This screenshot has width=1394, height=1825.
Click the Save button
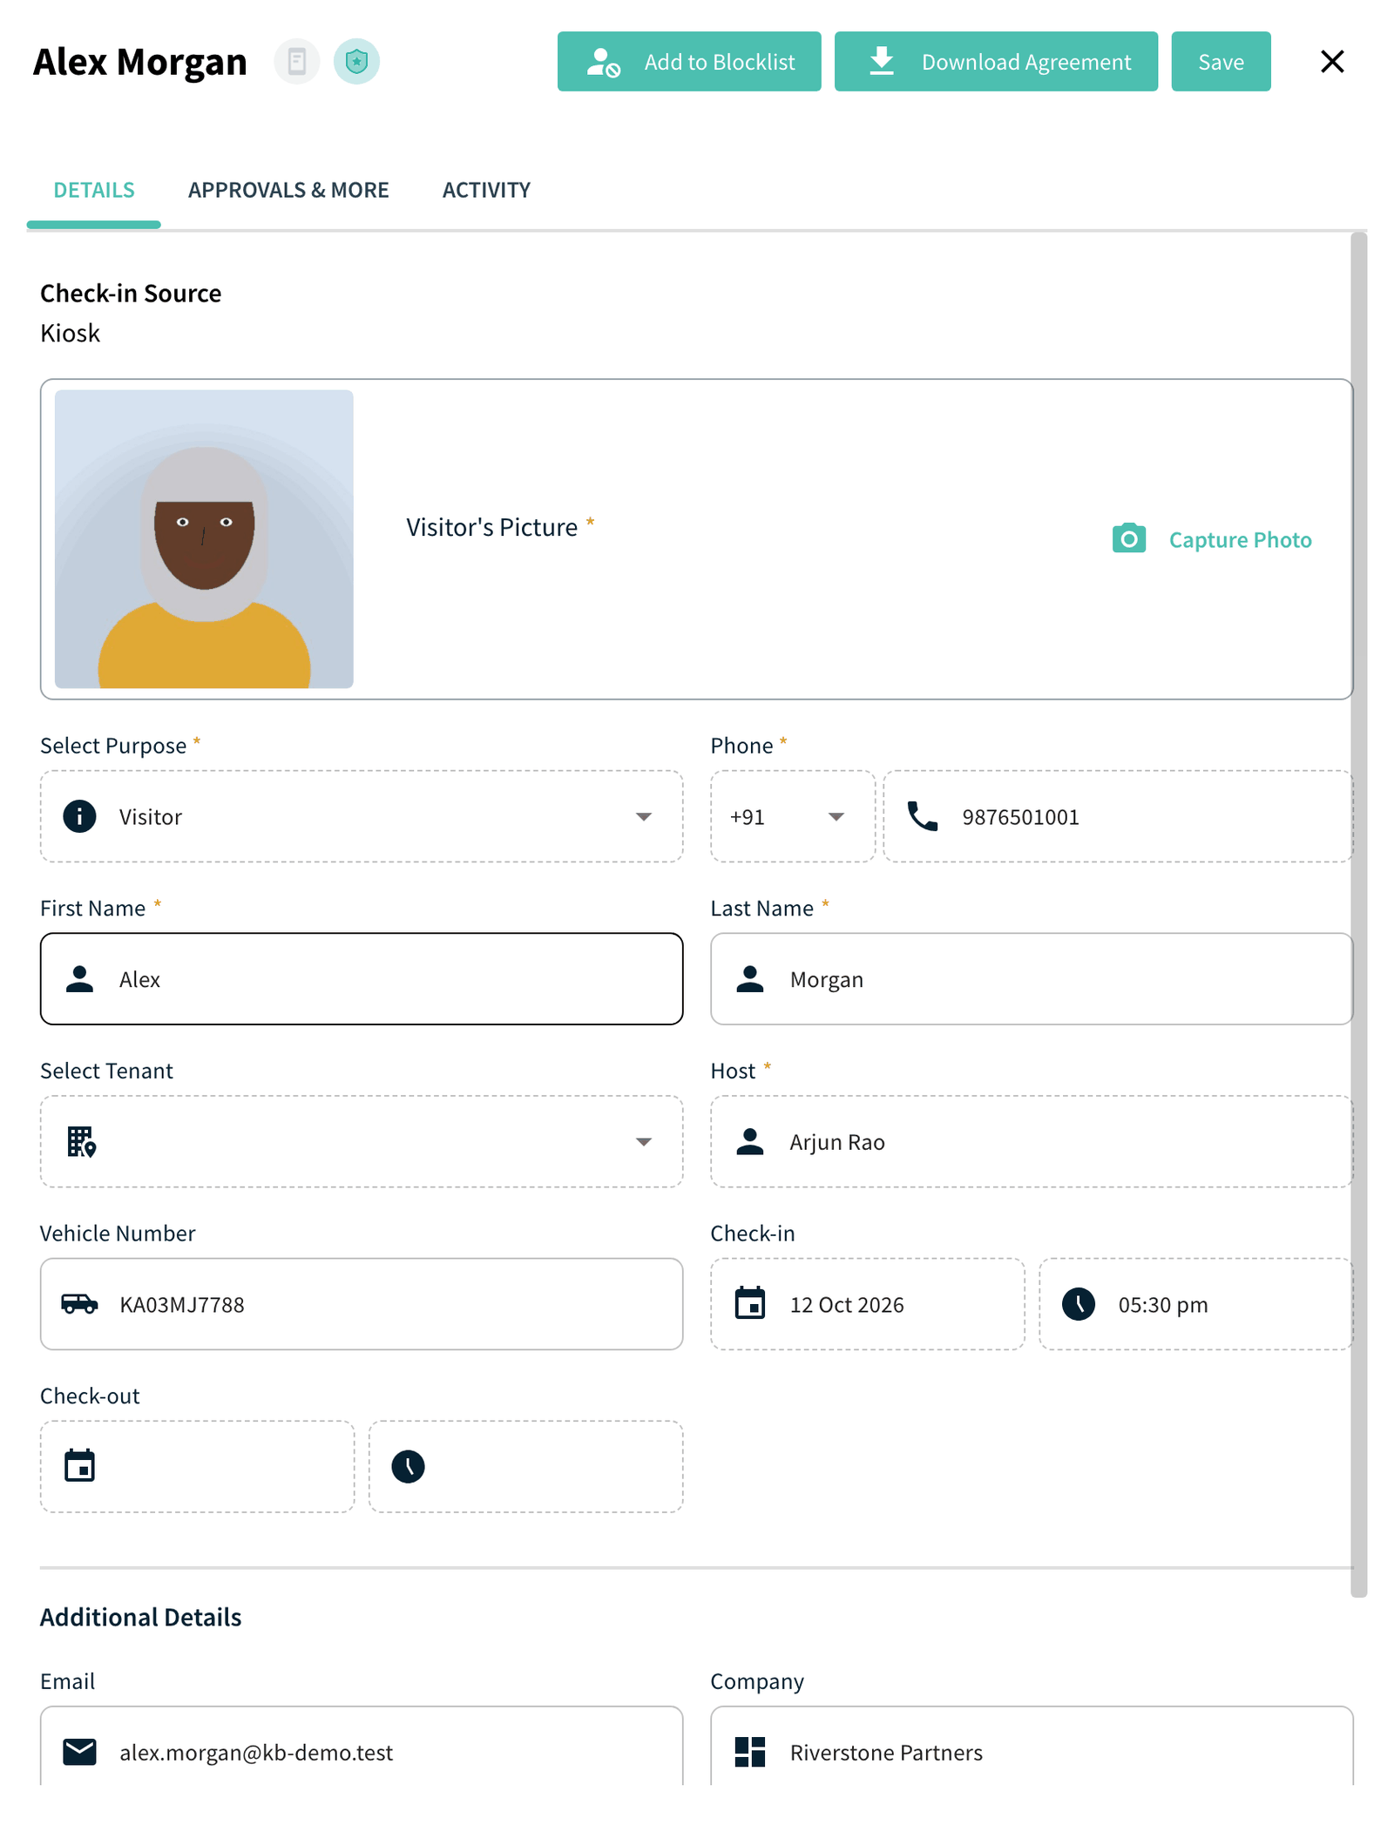coord(1221,62)
